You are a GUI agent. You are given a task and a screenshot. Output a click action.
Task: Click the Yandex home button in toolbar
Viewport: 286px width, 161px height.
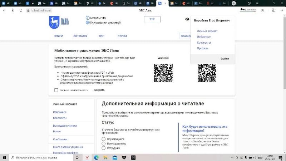(x=13, y=11)
